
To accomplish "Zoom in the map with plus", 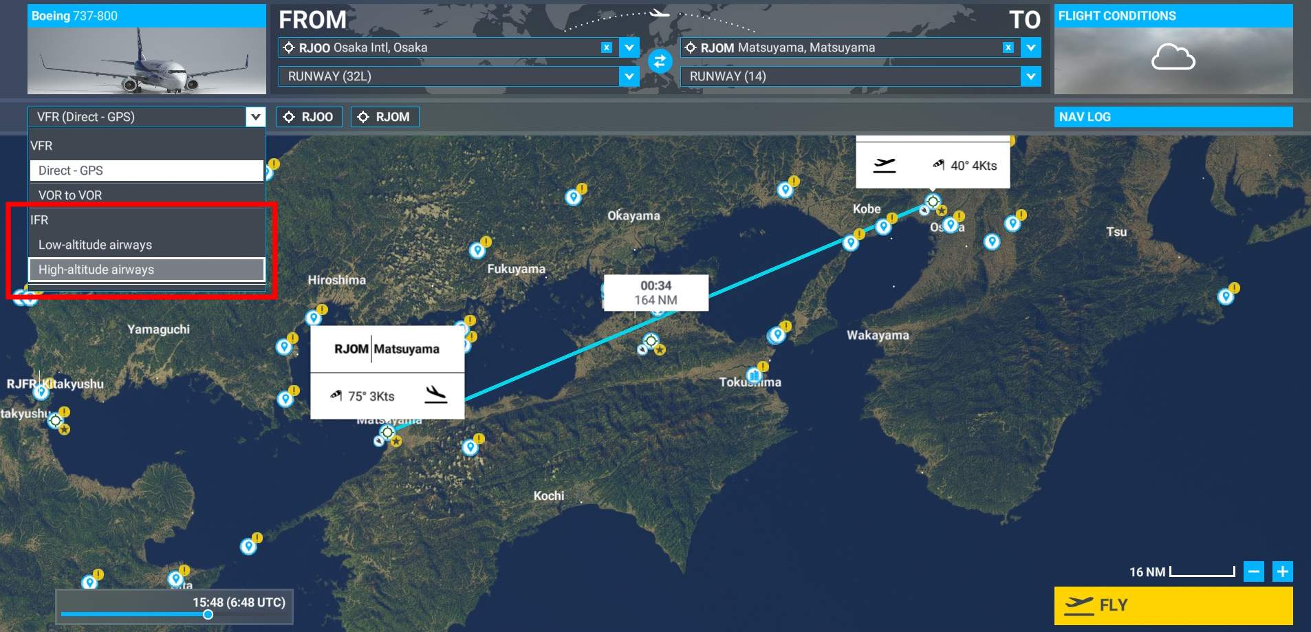I will click(x=1282, y=571).
